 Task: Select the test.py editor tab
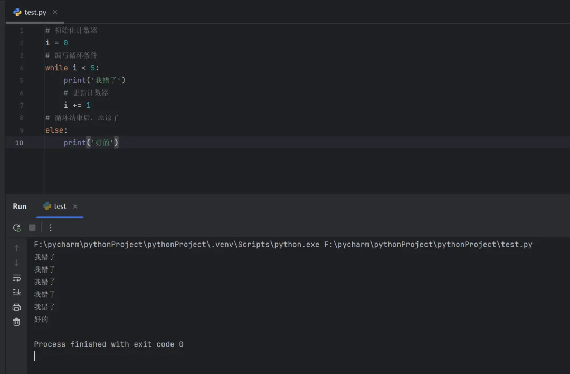(x=35, y=12)
